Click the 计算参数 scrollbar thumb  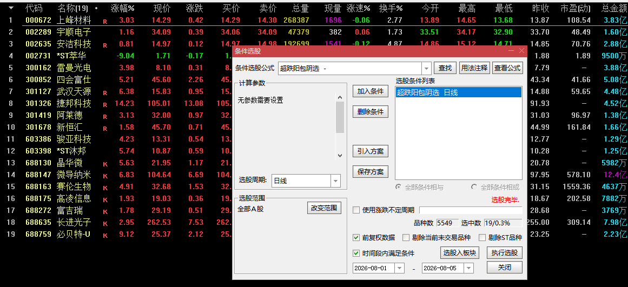point(340,117)
